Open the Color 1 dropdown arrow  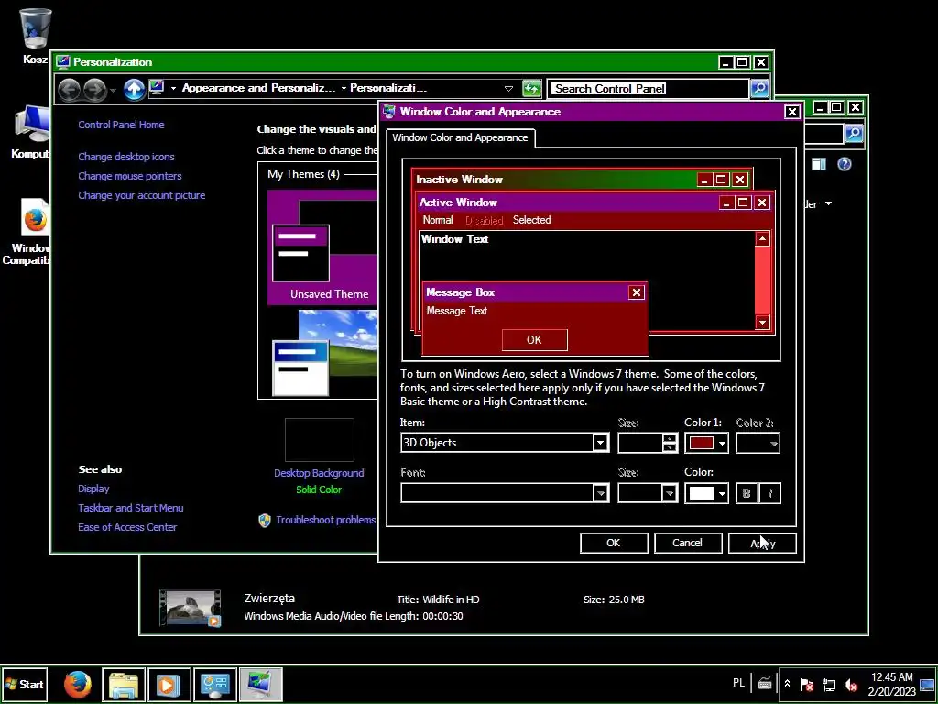pyautogui.click(x=722, y=443)
